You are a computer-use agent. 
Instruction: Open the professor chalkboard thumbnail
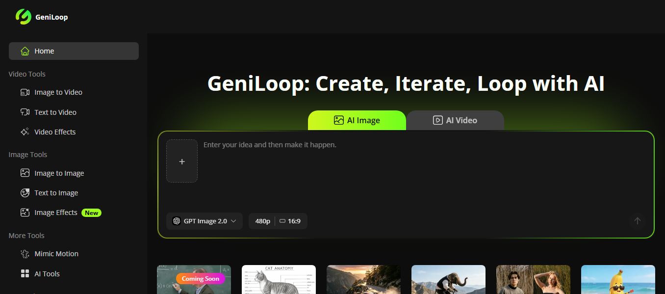tap(194, 279)
